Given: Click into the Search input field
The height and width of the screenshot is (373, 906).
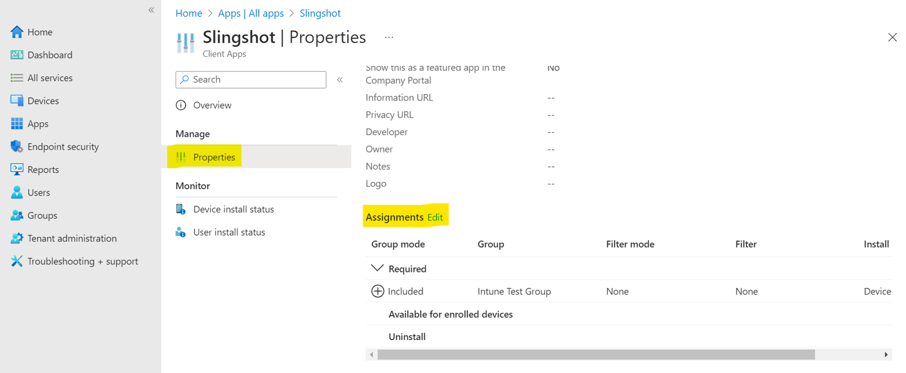Looking at the screenshot, I should 251,79.
